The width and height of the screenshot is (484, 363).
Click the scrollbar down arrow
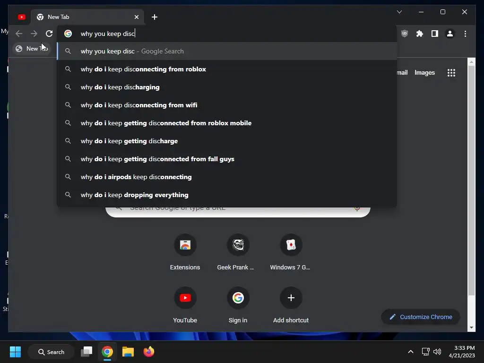pyautogui.click(x=471, y=328)
